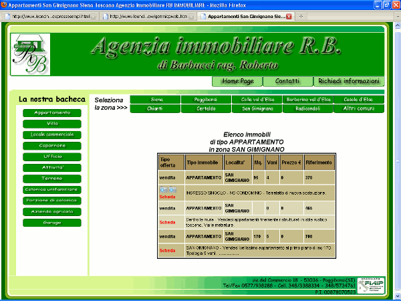The width and height of the screenshot is (401, 301).
Task: Open Scheda link for listing 700
Action: (x=167, y=251)
